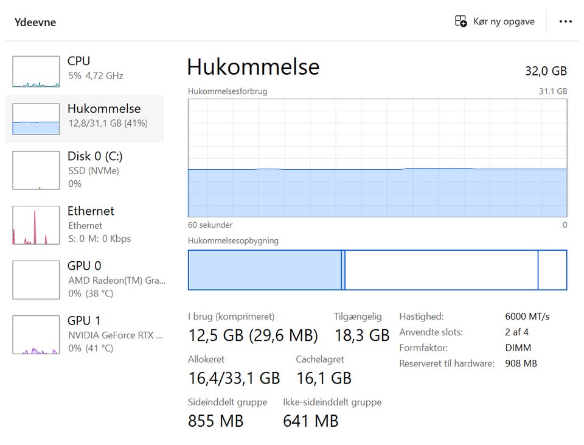Click the free segment of memory composition bar

552,270
